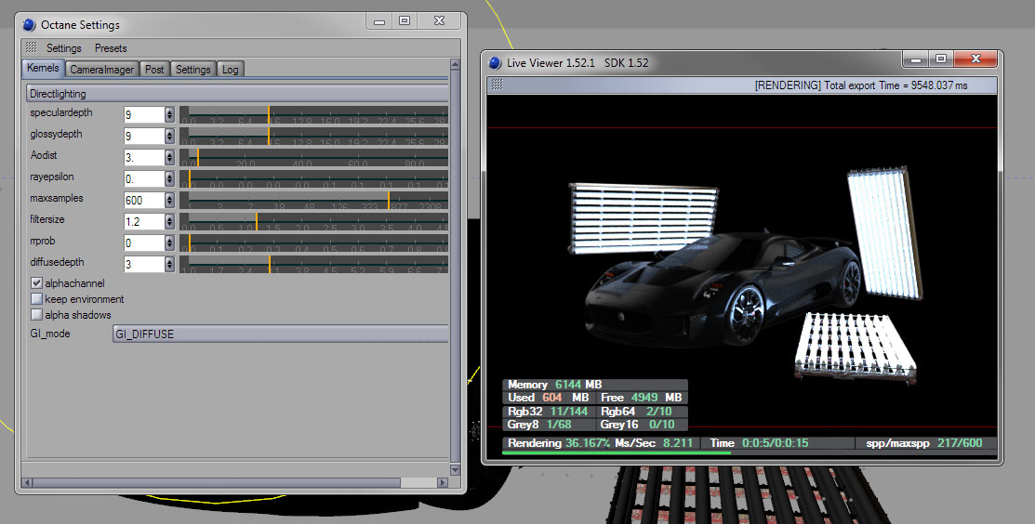Toggle the alphachannel checkbox

coord(36,282)
